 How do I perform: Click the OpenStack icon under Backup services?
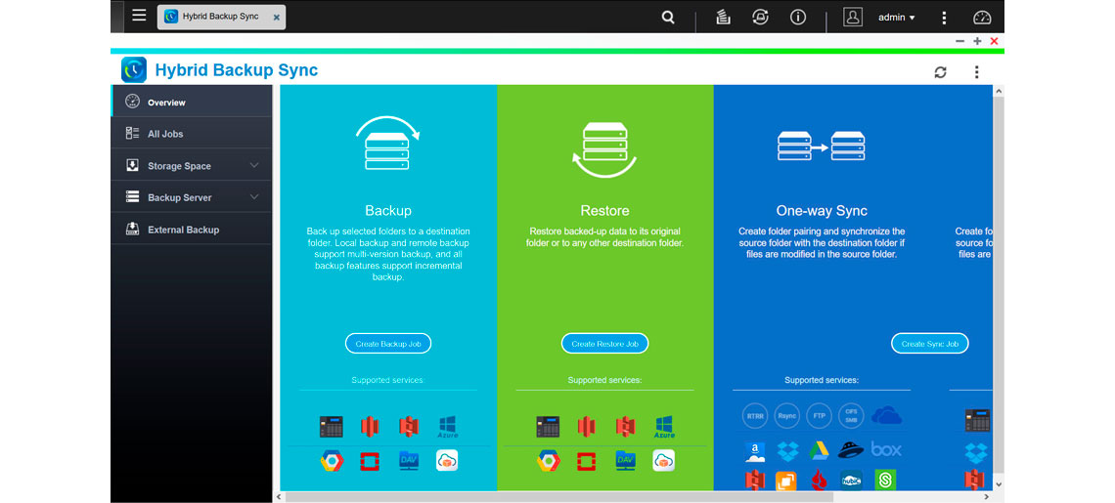coord(371,461)
